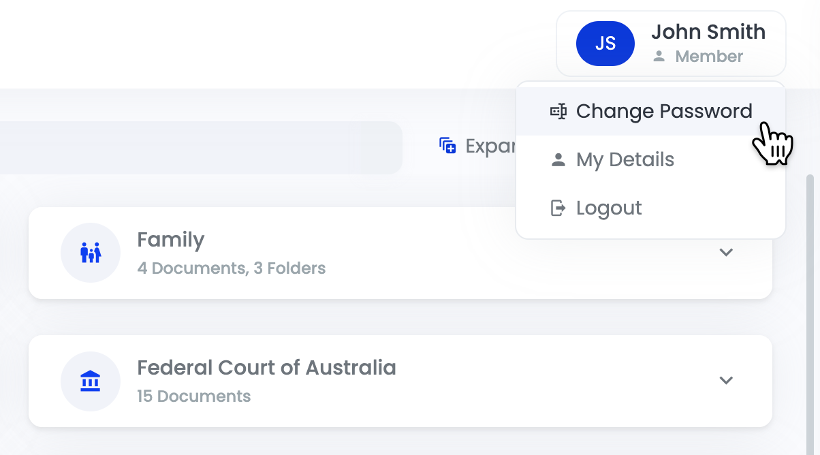This screenshot has width=820, height=455.
Task: Click the Logout door icon
Action: (558, 208)
